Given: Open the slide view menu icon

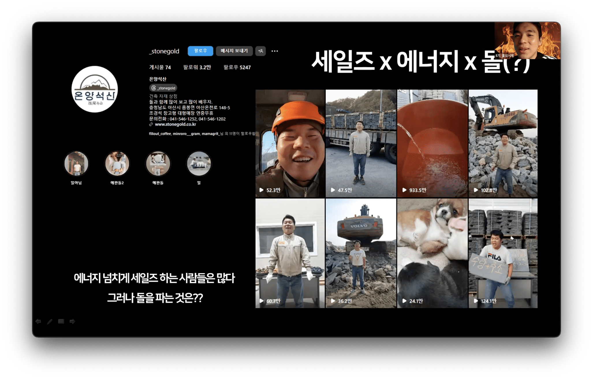Looking at the screenshot, I should [61, 321].
